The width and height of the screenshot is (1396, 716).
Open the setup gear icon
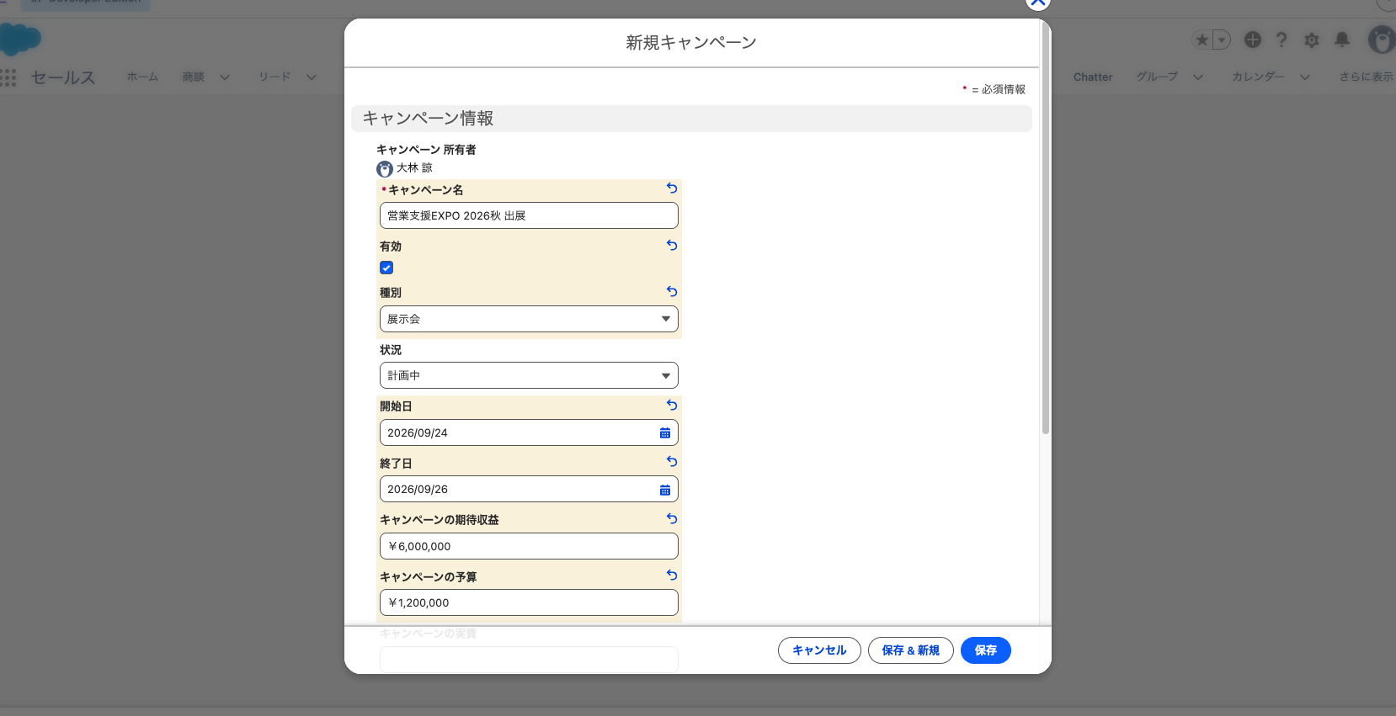pyautogui.click(x=1312, y=40)
